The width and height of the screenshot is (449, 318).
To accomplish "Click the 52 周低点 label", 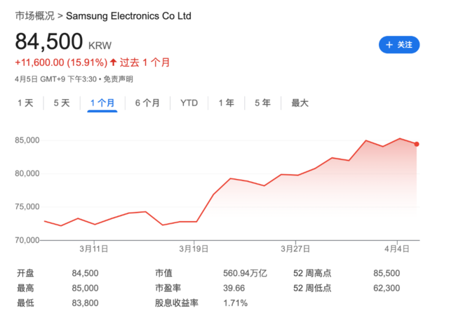I will click(x=312, y=288).
